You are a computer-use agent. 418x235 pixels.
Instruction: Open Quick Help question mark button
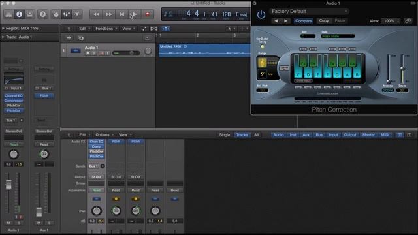[43, 14]
